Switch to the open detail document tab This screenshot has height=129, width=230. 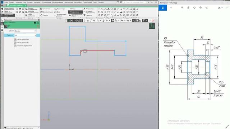click(x=17, y=5)
